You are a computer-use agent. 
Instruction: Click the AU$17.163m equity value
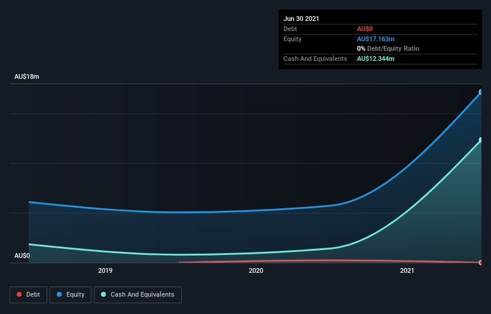(376, 39)
